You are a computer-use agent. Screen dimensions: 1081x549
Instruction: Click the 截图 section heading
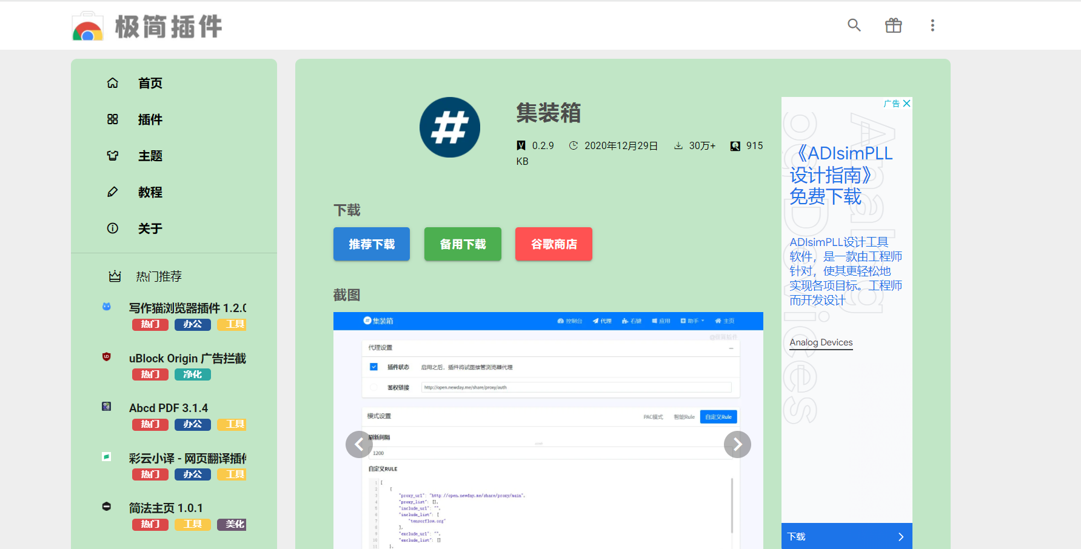pyautogui.click(x=347, y=295)
